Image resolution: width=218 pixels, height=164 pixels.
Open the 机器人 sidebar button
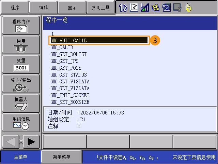point(21,104)
